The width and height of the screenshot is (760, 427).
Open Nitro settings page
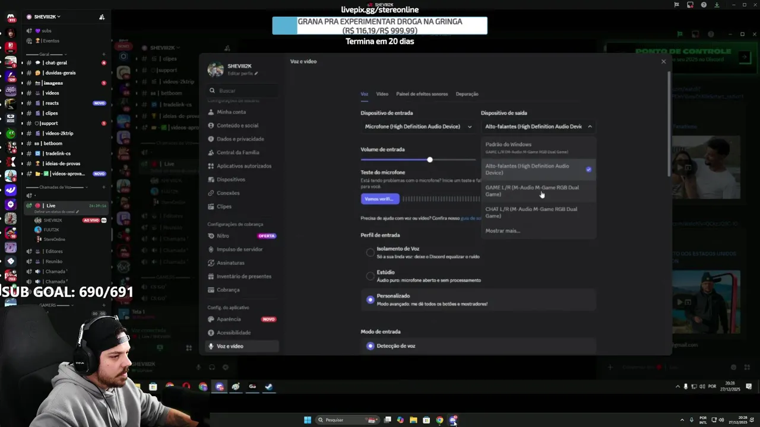(243, 235)
